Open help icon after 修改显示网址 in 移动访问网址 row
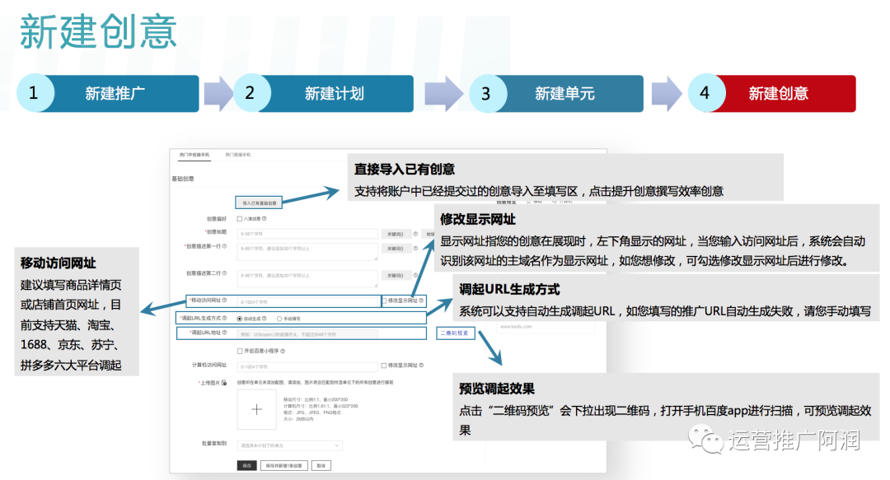The image size is (890, 480). 421,301
